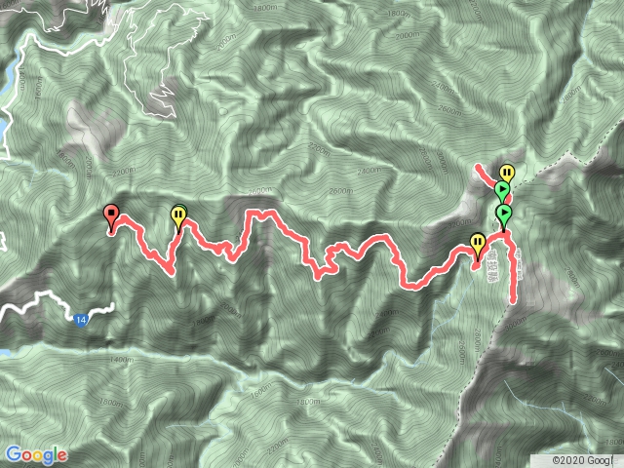Select the yellow pause marker nearest the stop marker
This screenshot has height=468, width=624.
pyautogui.click(x=178, y=217)
